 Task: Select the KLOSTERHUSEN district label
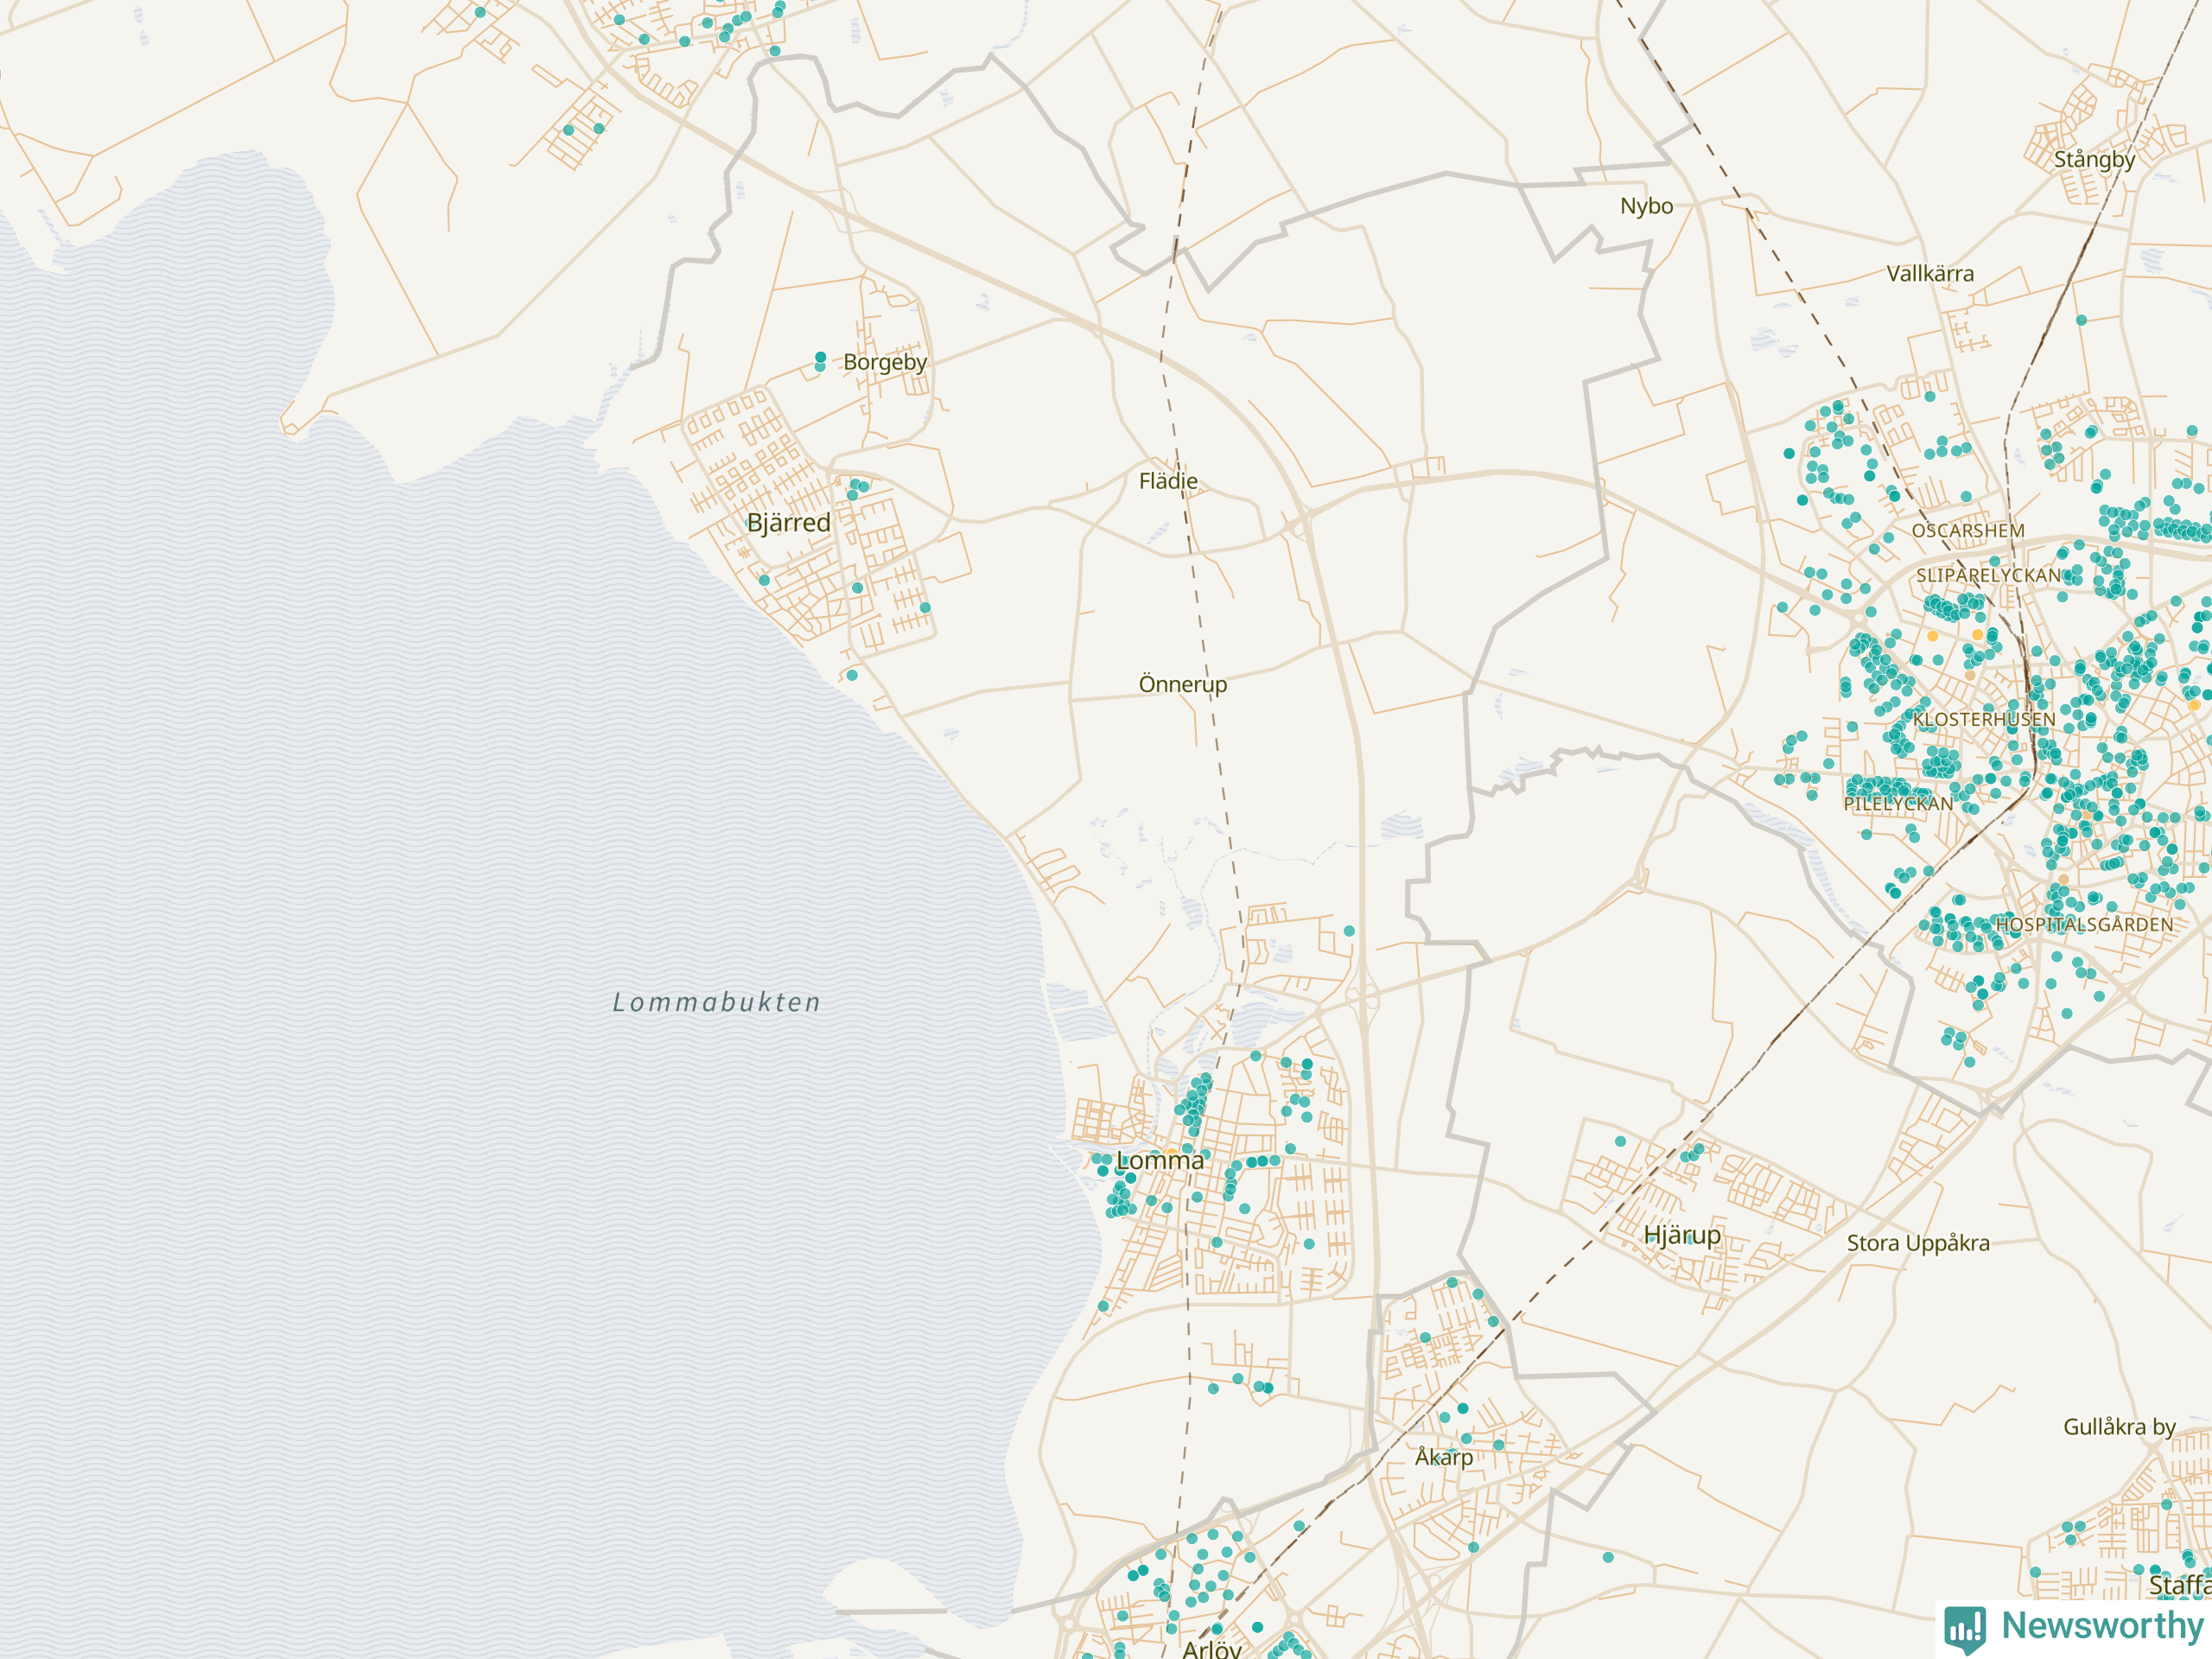1984,720
